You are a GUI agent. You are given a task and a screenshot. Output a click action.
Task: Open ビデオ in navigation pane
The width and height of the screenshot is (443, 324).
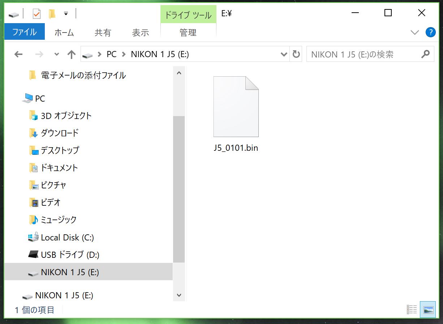click(x=51, y=202)
